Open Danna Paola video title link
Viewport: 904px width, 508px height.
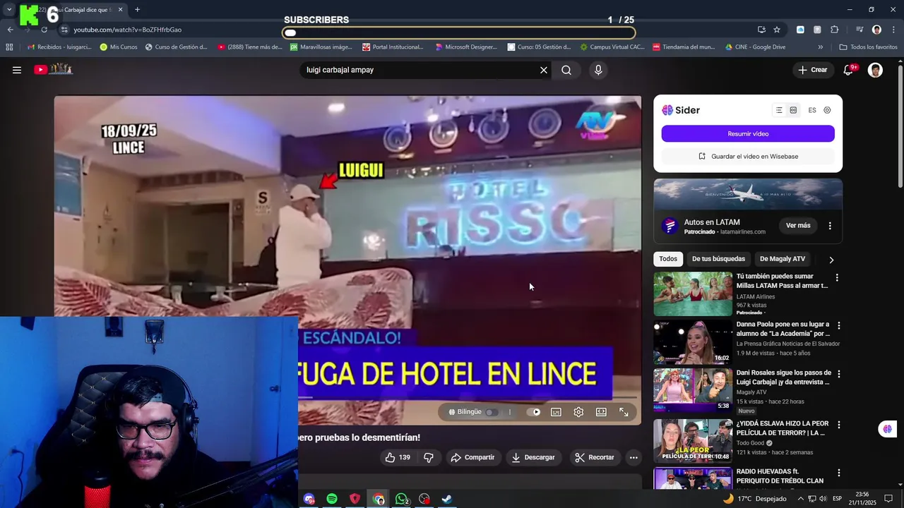pos(783,329)
